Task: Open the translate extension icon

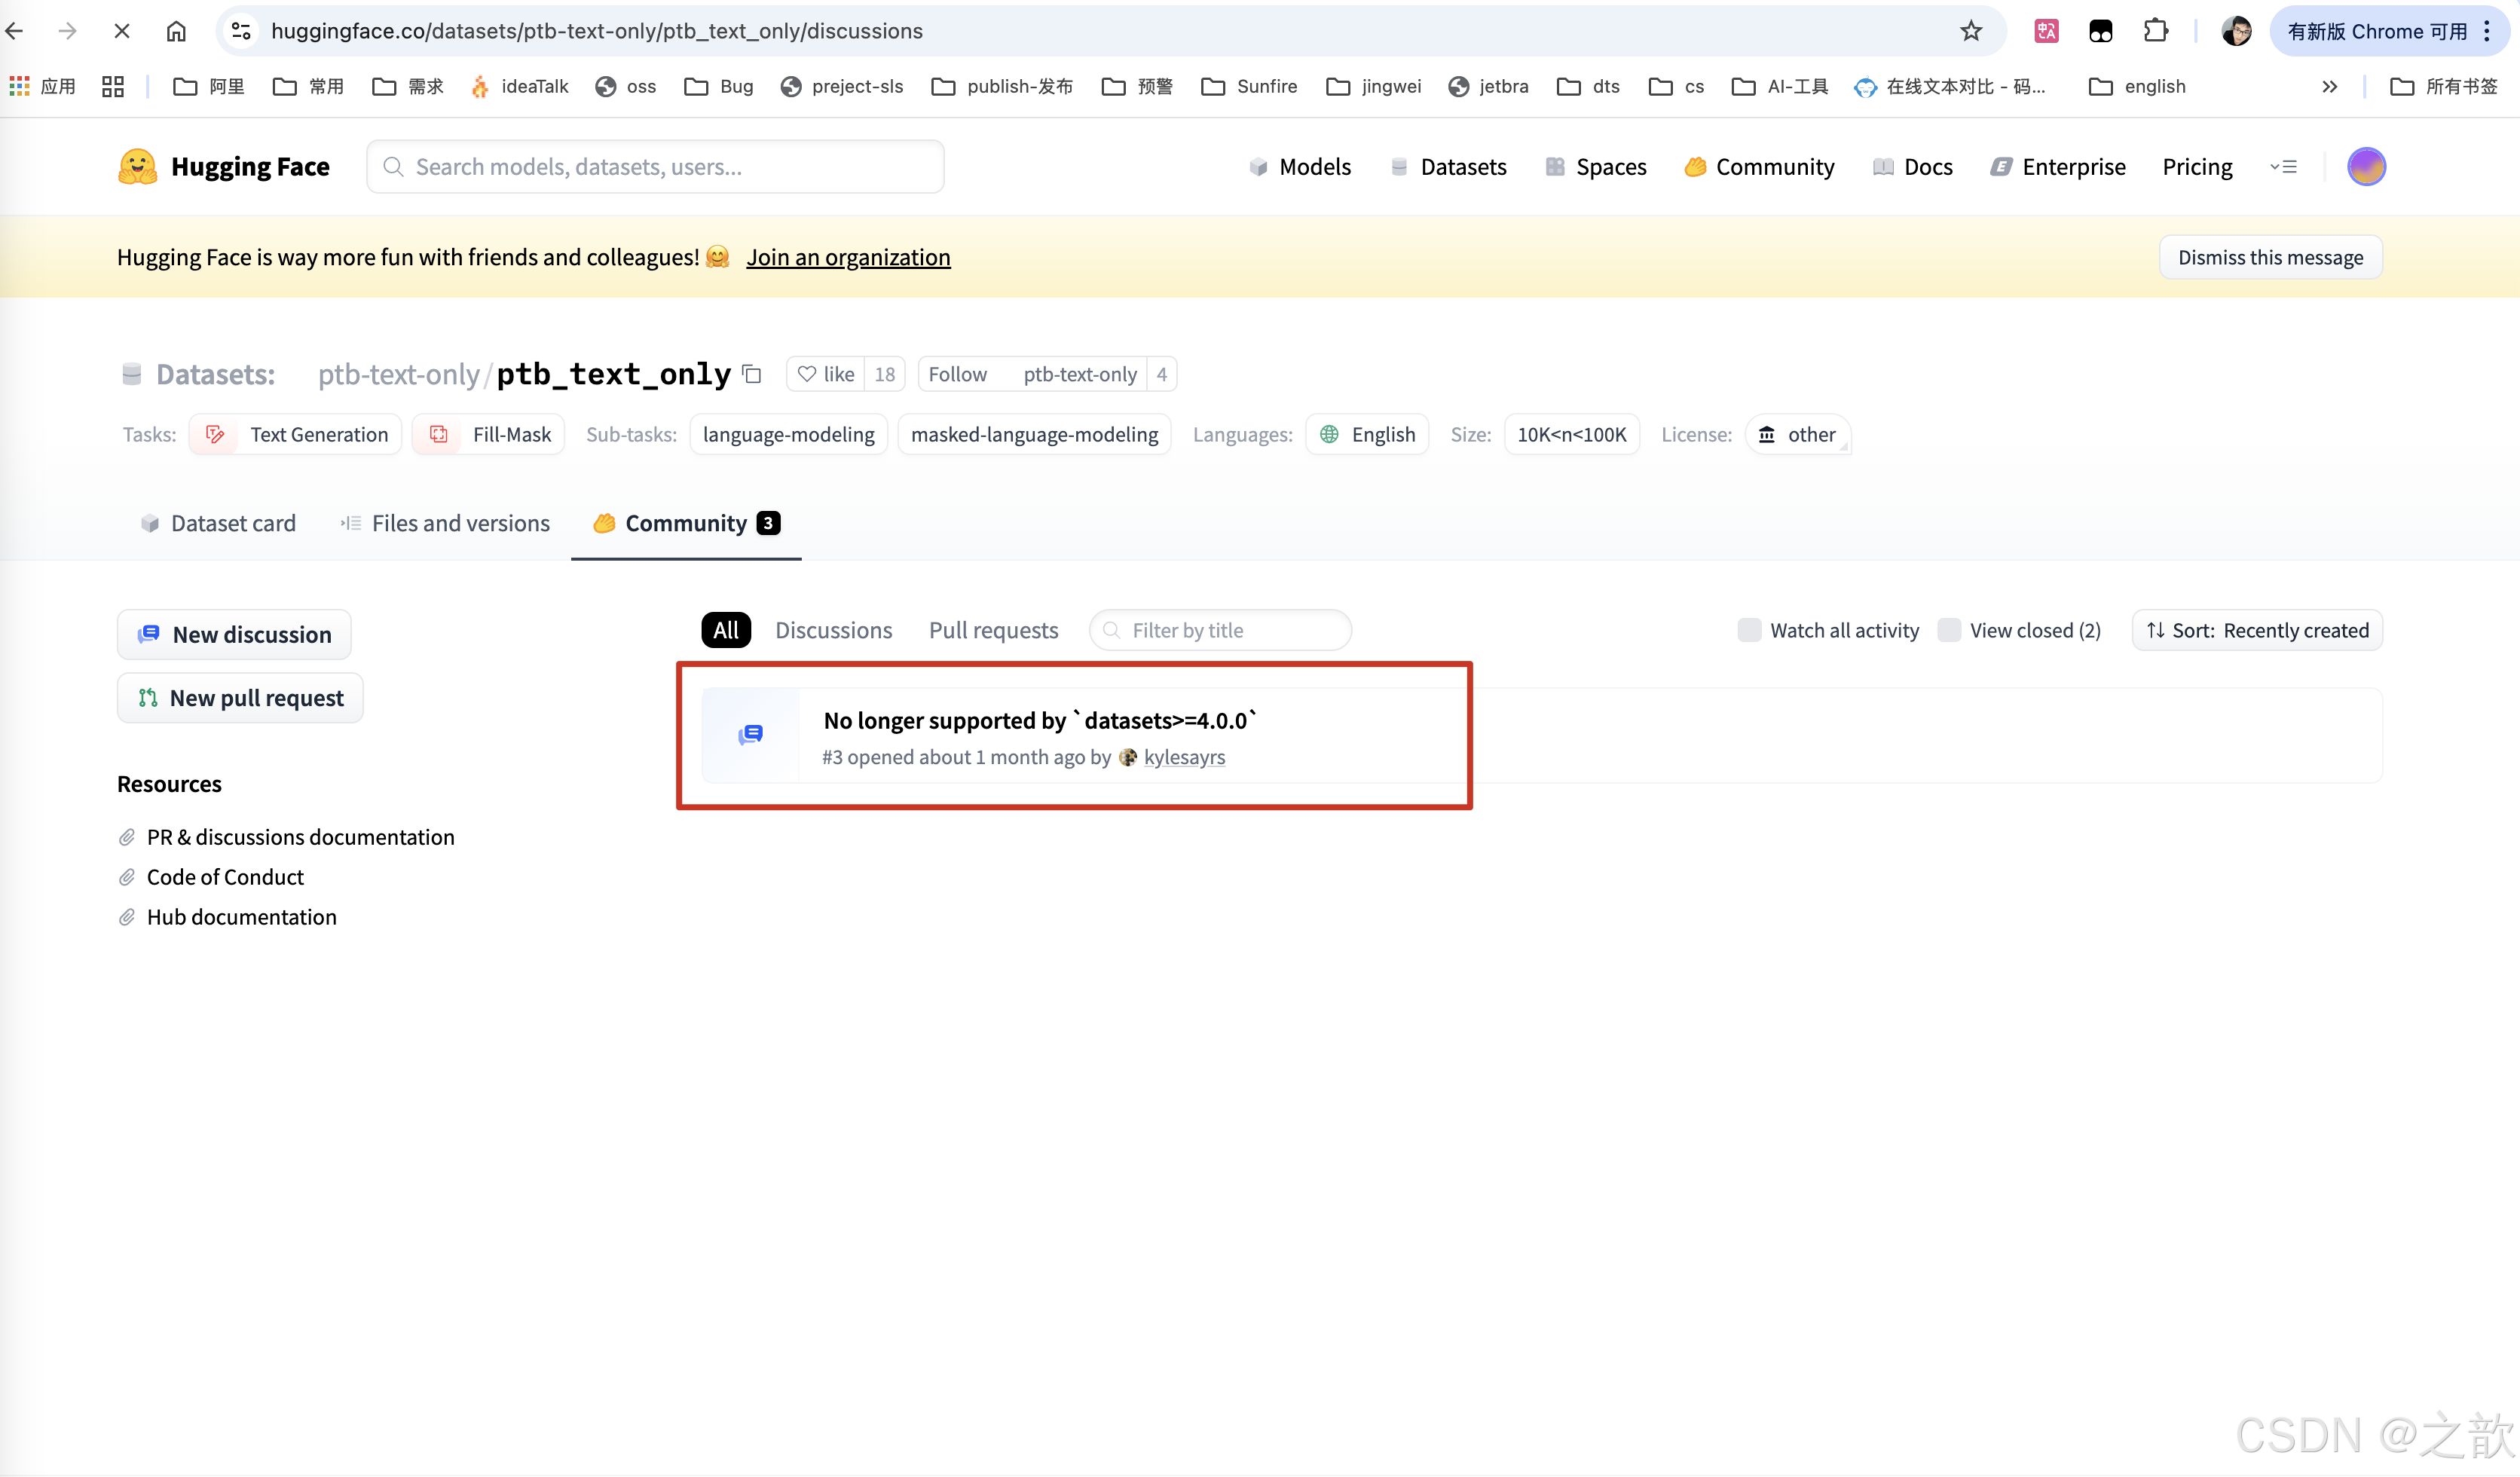Action: [x=2046, y=31]
